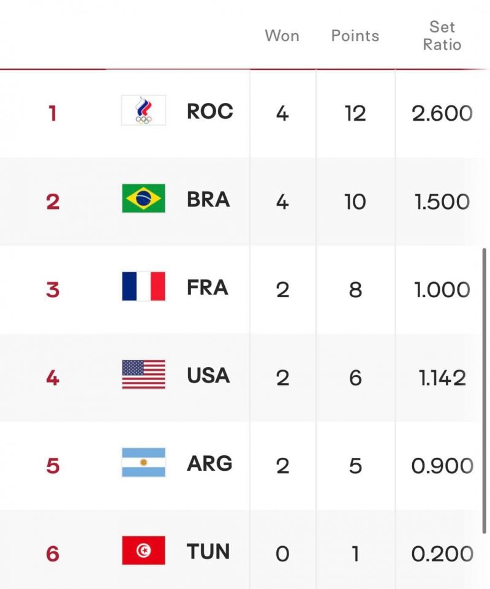
Task: Open the ROC team link
Action: (209, 112)
